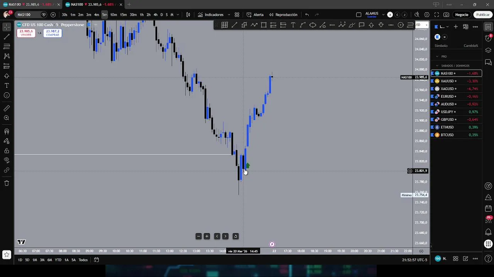Toggle lock all drawings
This screenshot has height=277, width=494.
point(7,151)
